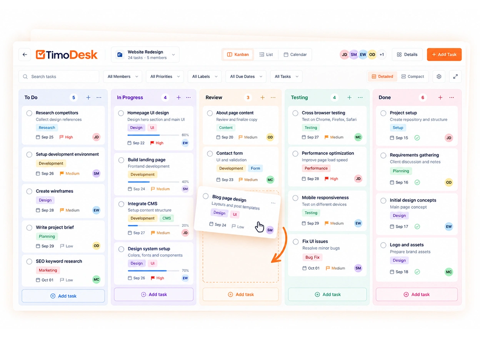Open Done column three-dot menu

pyautogui.click(x=452, y=98)
